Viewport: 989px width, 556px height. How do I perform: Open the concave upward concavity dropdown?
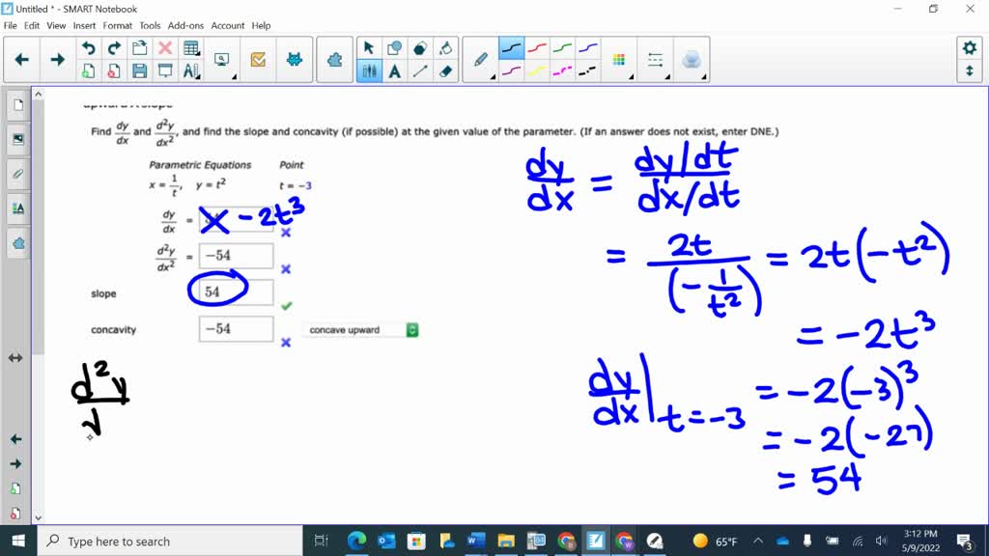[x=412, y=329]
